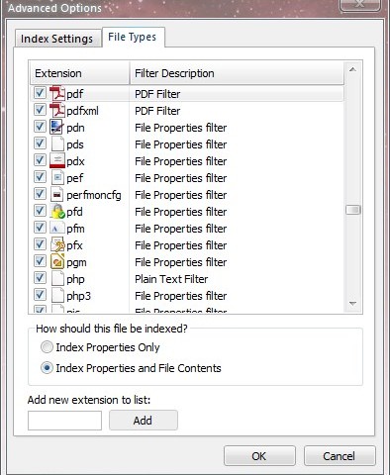Select Index Properties Only option
This screenshot has width=390, height=475.
click(x=47, y=347)
